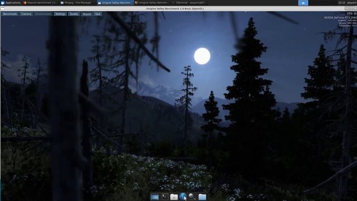Open the Settings panel in Valley

[x=60, y=14]
